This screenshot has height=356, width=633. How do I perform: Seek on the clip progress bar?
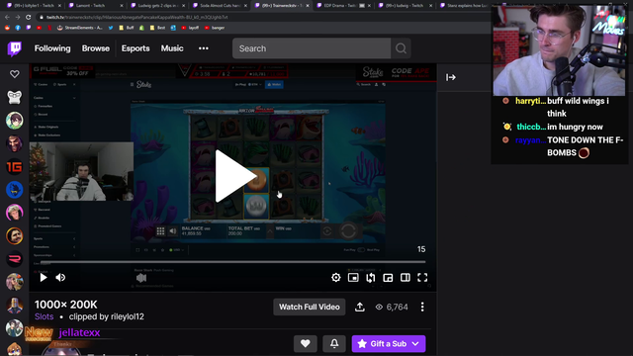[233, 262]
